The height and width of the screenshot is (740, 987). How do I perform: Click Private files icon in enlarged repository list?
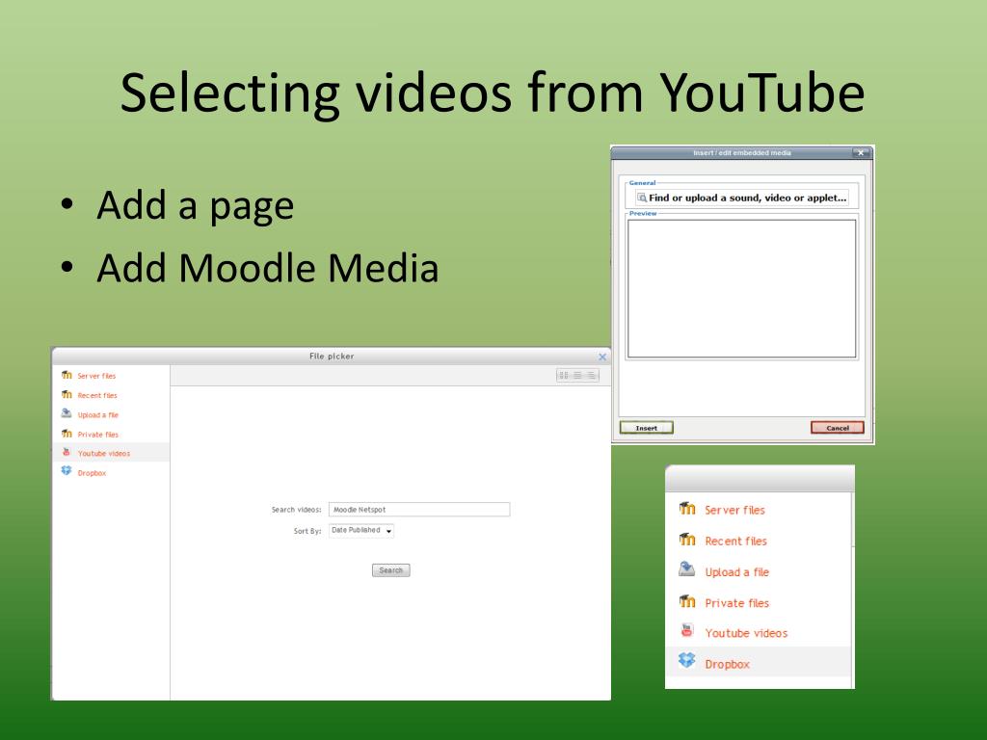pyautogui.click(x=687, y=601)
